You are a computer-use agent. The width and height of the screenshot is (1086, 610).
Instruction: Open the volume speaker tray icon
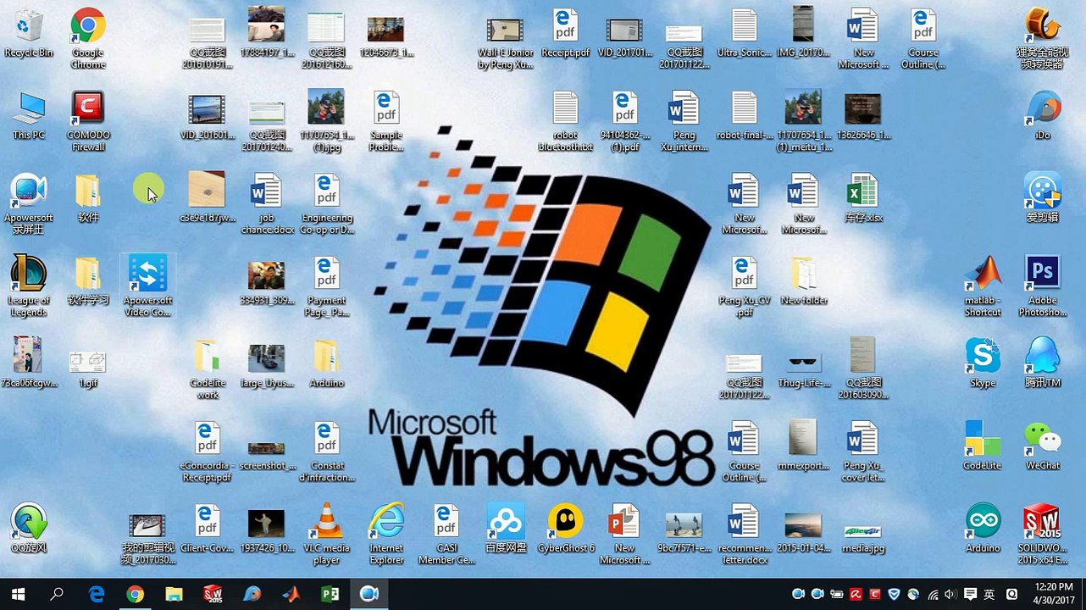(x=950, y=595)
